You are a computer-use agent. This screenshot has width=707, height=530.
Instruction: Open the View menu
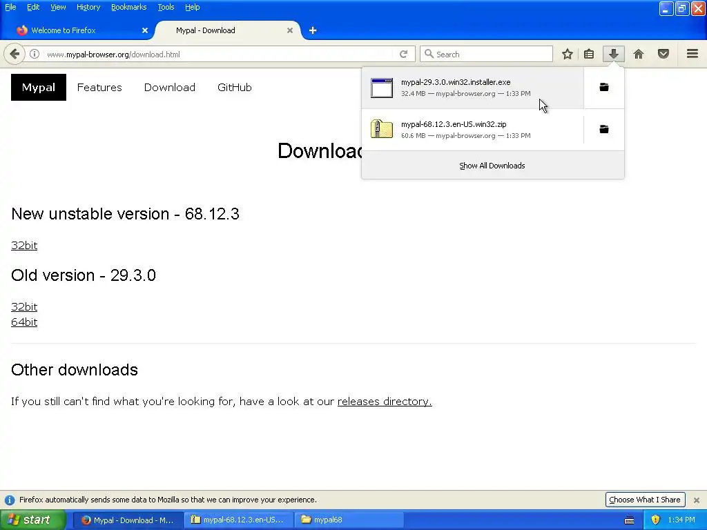[58, 7]
